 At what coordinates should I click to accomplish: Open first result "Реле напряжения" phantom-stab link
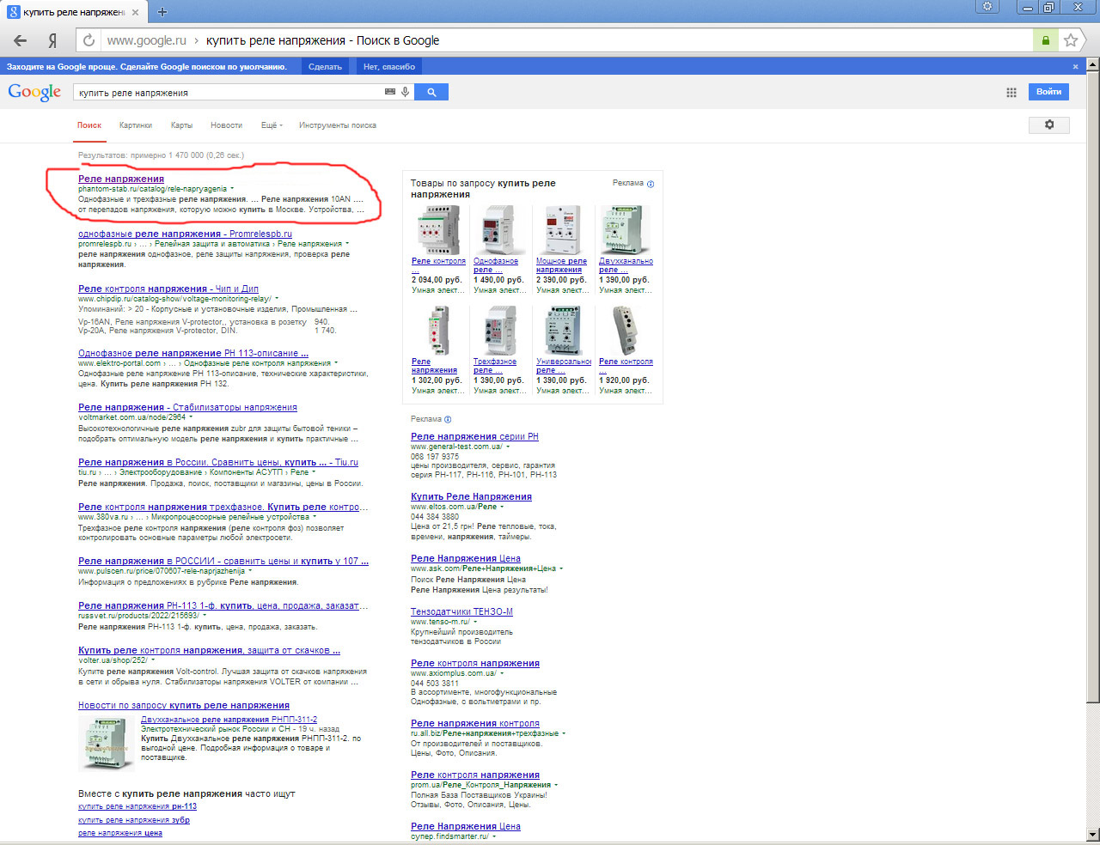pyautogui.click(x=121, y=179)
